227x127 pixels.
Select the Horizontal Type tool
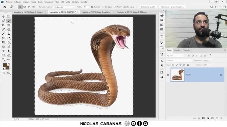click(x=3, y=51)
